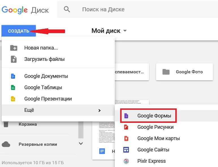Open the 'Google Фото' folder card
Image resolution: width=218 pixels, height=167 pixels.
pos(184,72)
